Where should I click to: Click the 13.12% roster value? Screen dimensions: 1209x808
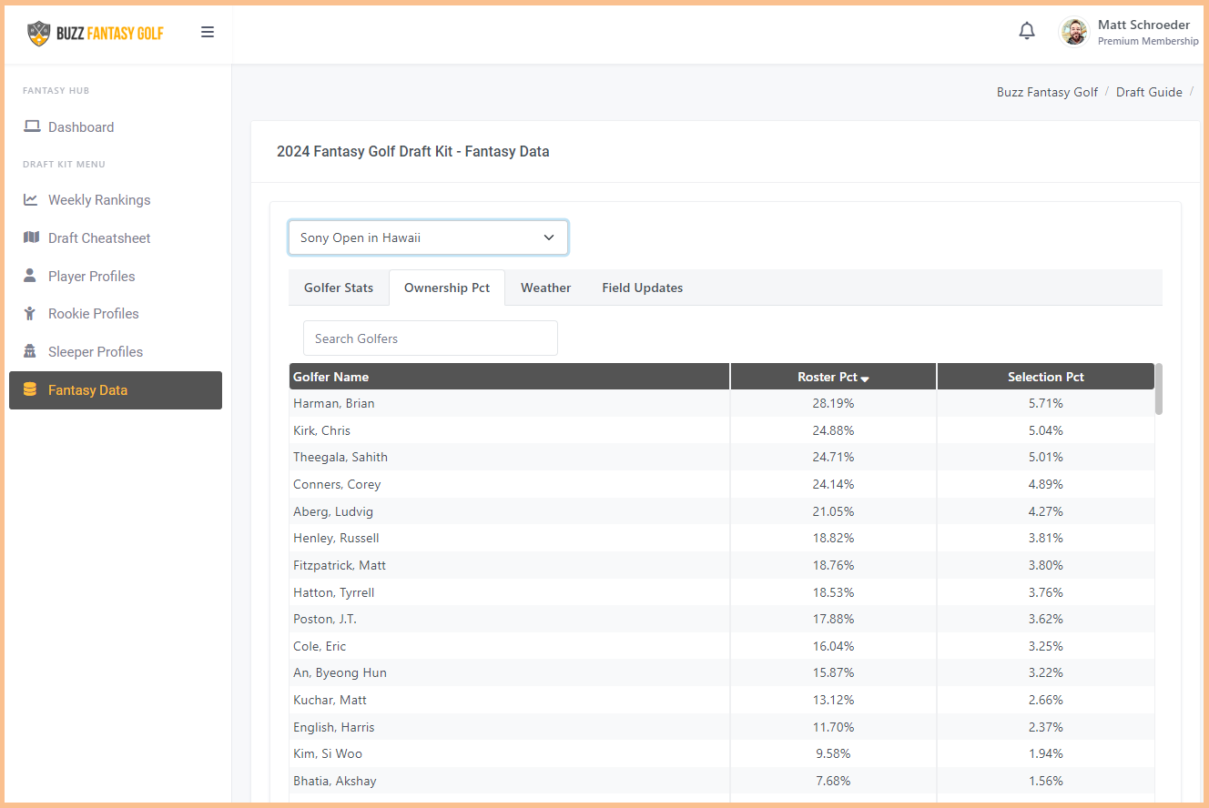833,700
